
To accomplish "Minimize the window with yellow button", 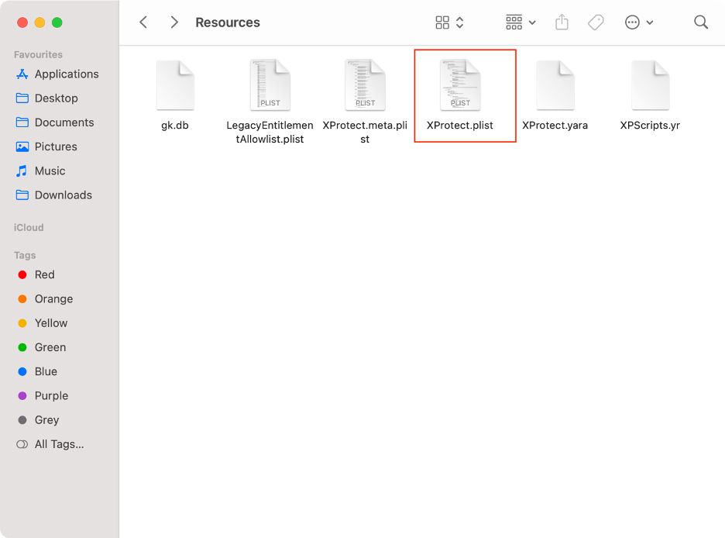I will coord(40,22).
